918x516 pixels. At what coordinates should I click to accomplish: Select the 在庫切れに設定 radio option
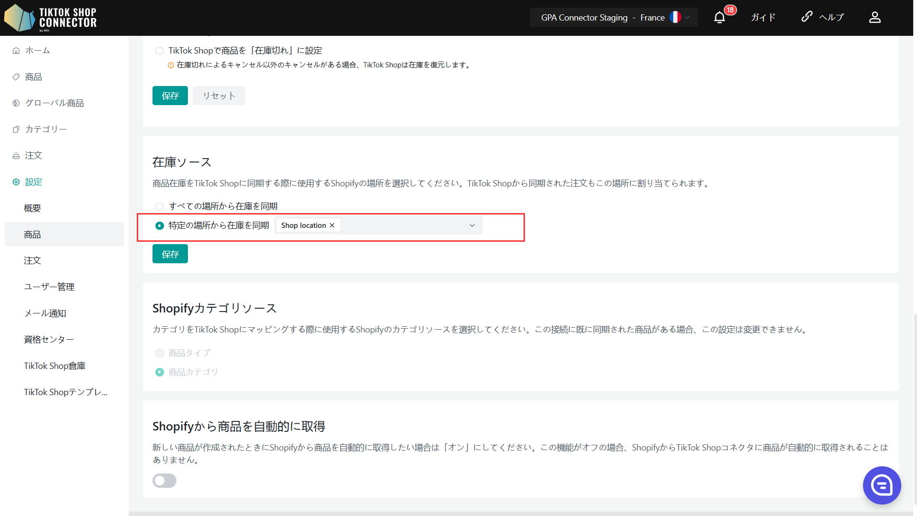click(x=160, y=51)
